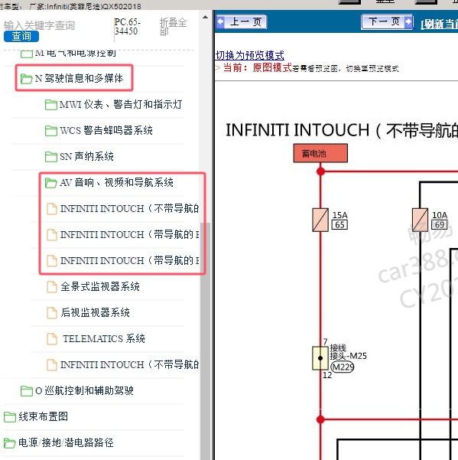Screen dimensions: 458x460
Task: Click folder icon of MWI 仪表
Action: [x=51, y=105]
